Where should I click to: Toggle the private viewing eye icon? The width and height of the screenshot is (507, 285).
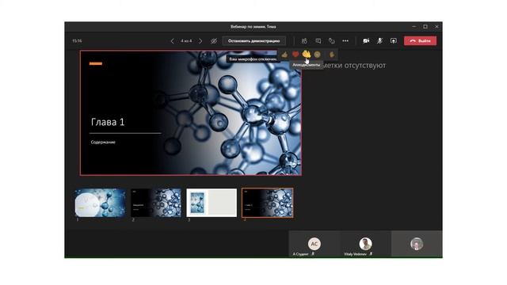(214, 41)
